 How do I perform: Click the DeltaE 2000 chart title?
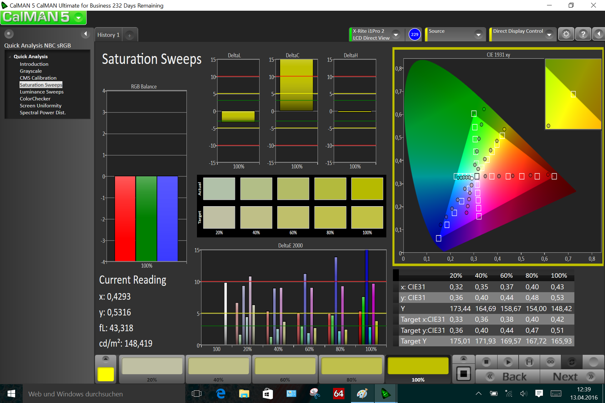click(290, 245)
